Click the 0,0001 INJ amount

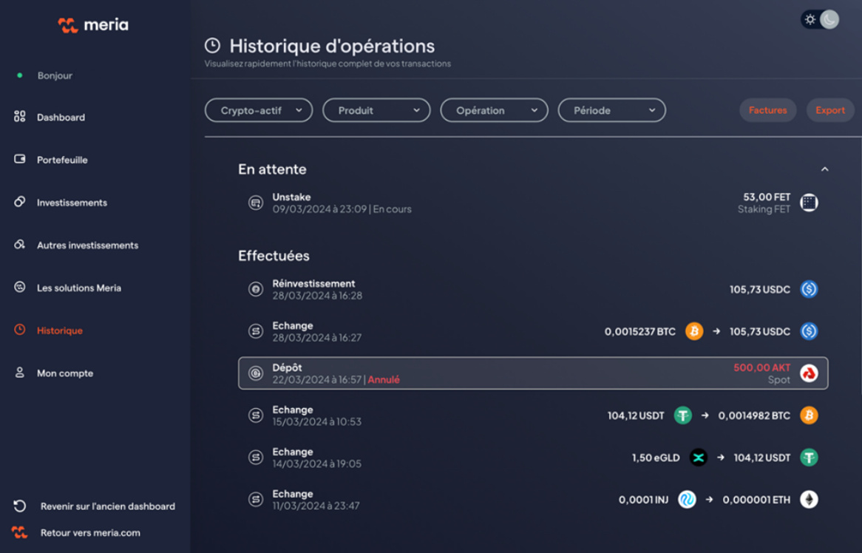pos(644,500)
